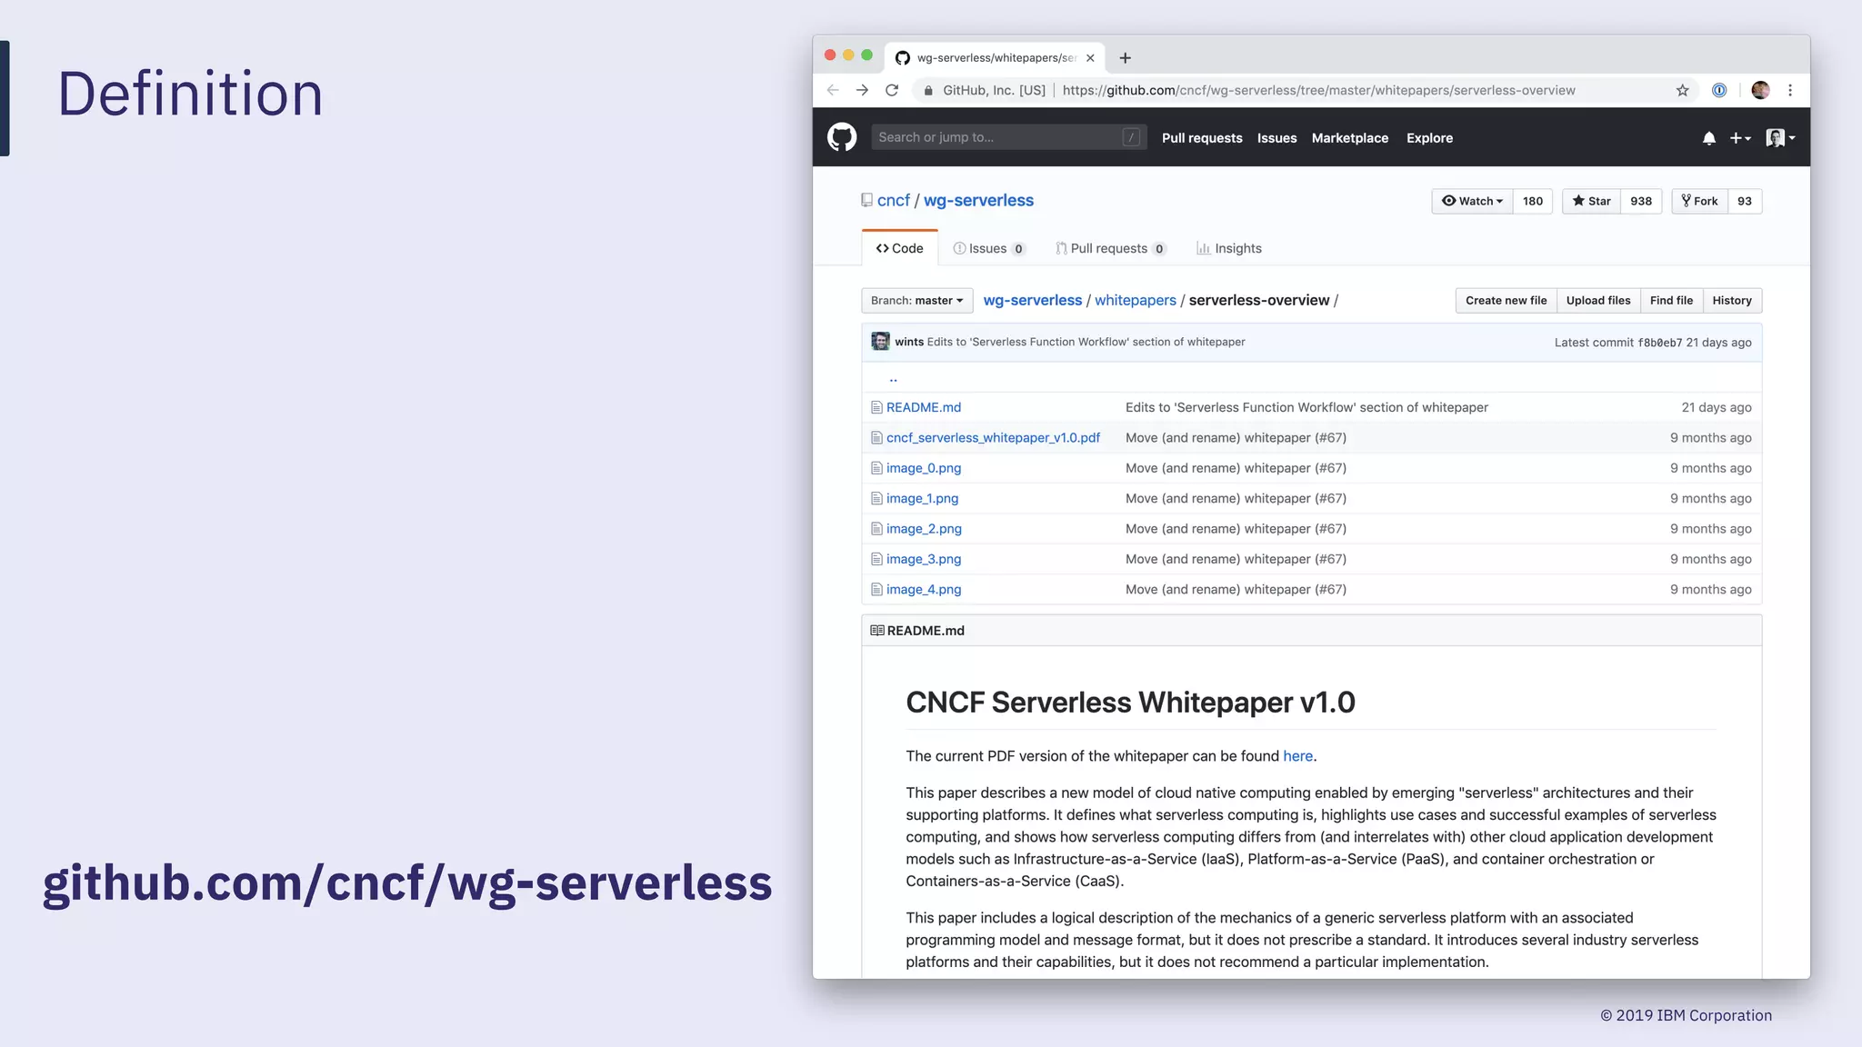Bookmark the page with the star icon
Image resolution: width=1862 pixels, height=1047 pixels.
[x=1682, y=90]
